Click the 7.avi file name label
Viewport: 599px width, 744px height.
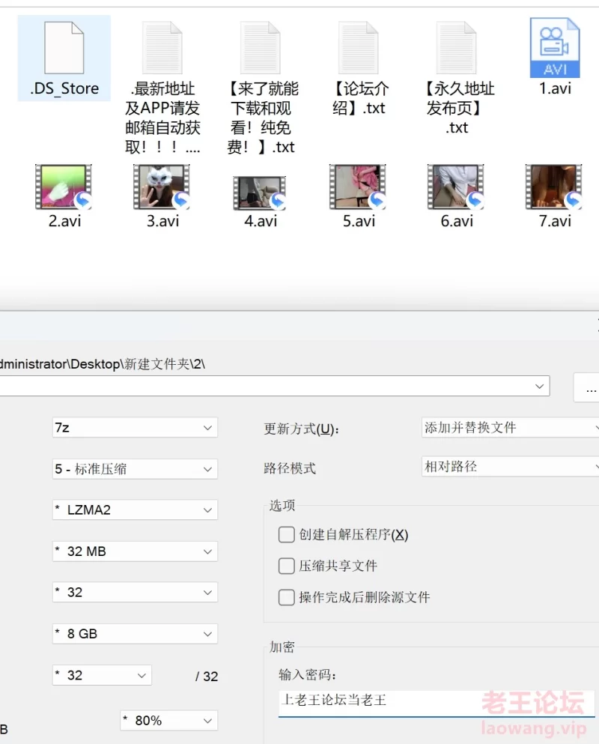(x=555, y=220)
